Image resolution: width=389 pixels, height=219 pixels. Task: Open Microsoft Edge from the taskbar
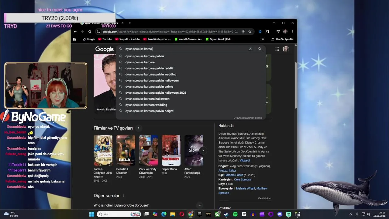click(164, 214)
